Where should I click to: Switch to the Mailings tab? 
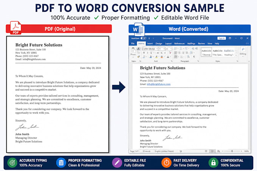coord(191,43)
